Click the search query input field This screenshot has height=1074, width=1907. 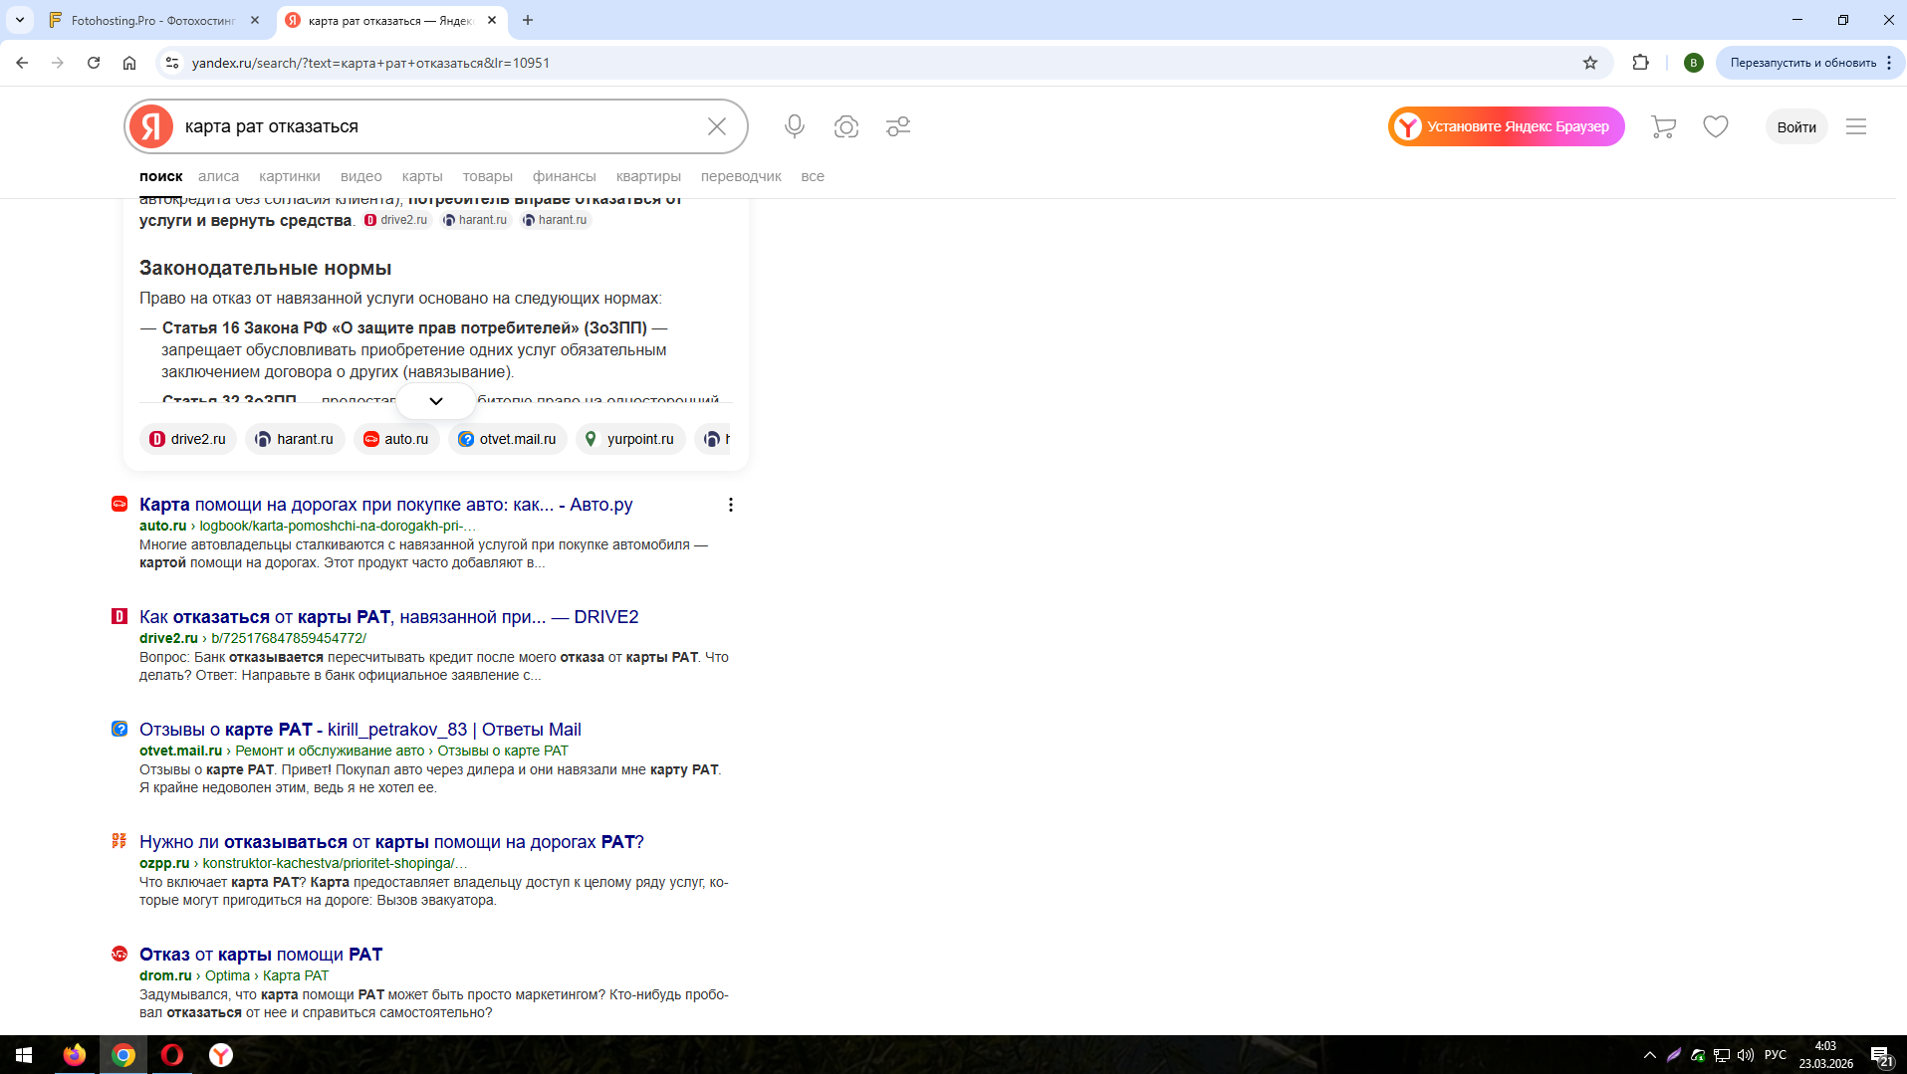438,126
